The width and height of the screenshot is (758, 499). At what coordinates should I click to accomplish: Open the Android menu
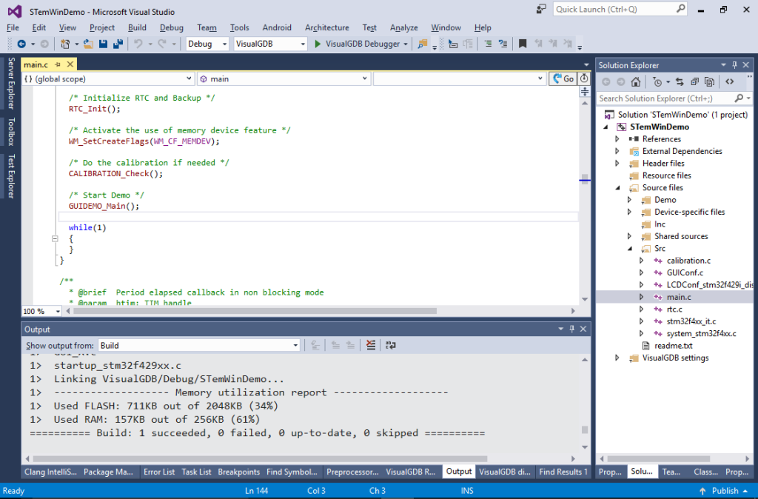coord(277,27)
